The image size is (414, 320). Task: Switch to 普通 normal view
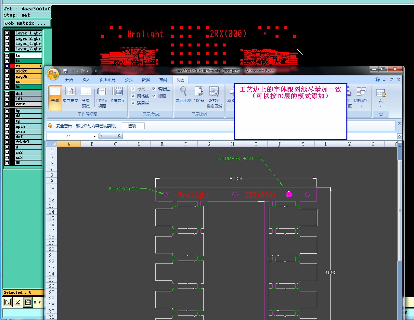(55, 98)
